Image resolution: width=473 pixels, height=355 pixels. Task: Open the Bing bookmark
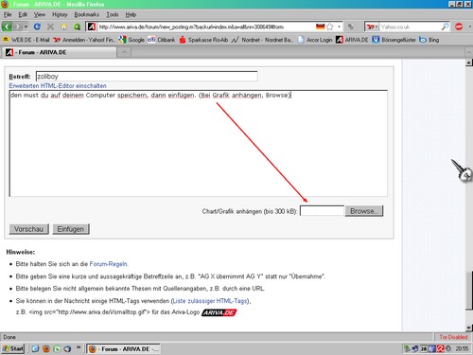(429, 40)
